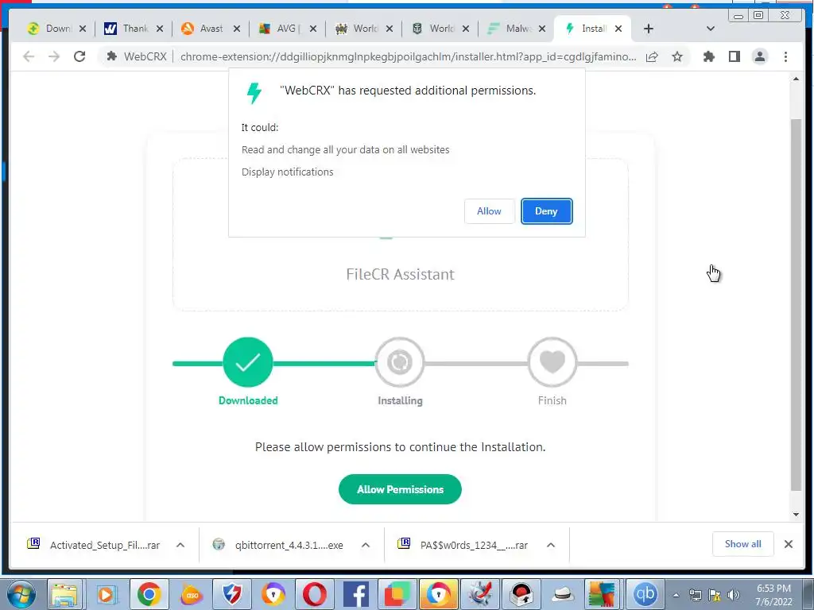Click the volume speaker tray icon
814x610 pixels.
pos(734,595)
